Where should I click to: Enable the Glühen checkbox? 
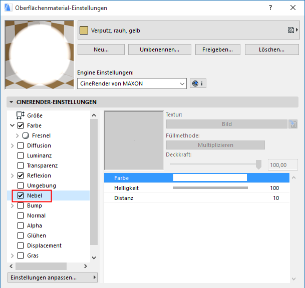(x=21, y=235)
